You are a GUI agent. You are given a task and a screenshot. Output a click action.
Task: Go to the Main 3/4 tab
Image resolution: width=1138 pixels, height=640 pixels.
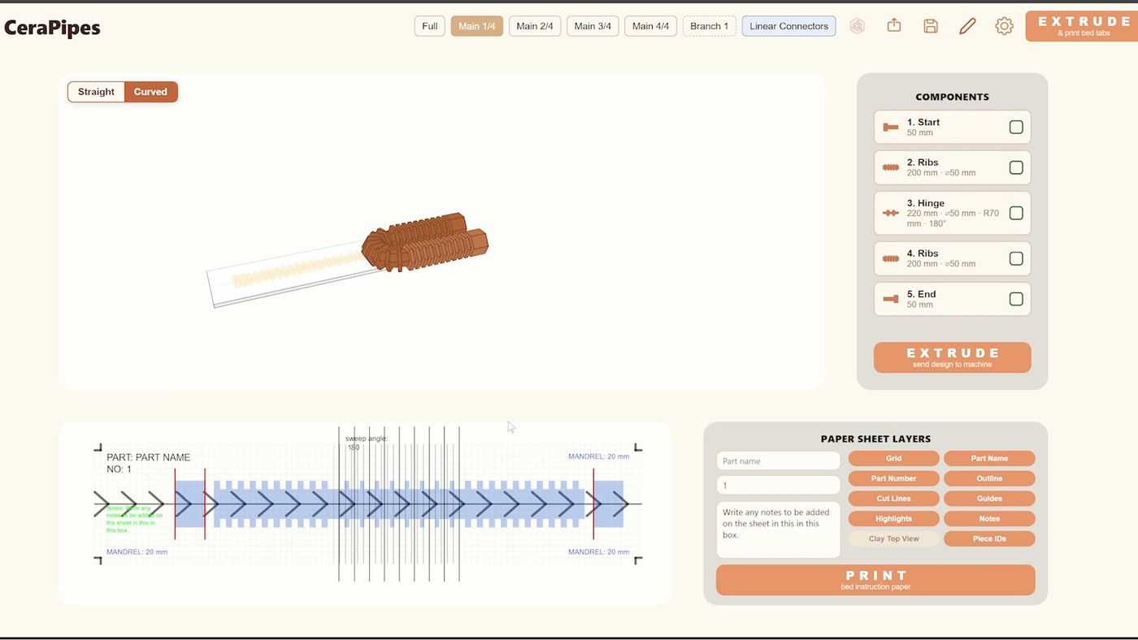click(x=593, y=26)
